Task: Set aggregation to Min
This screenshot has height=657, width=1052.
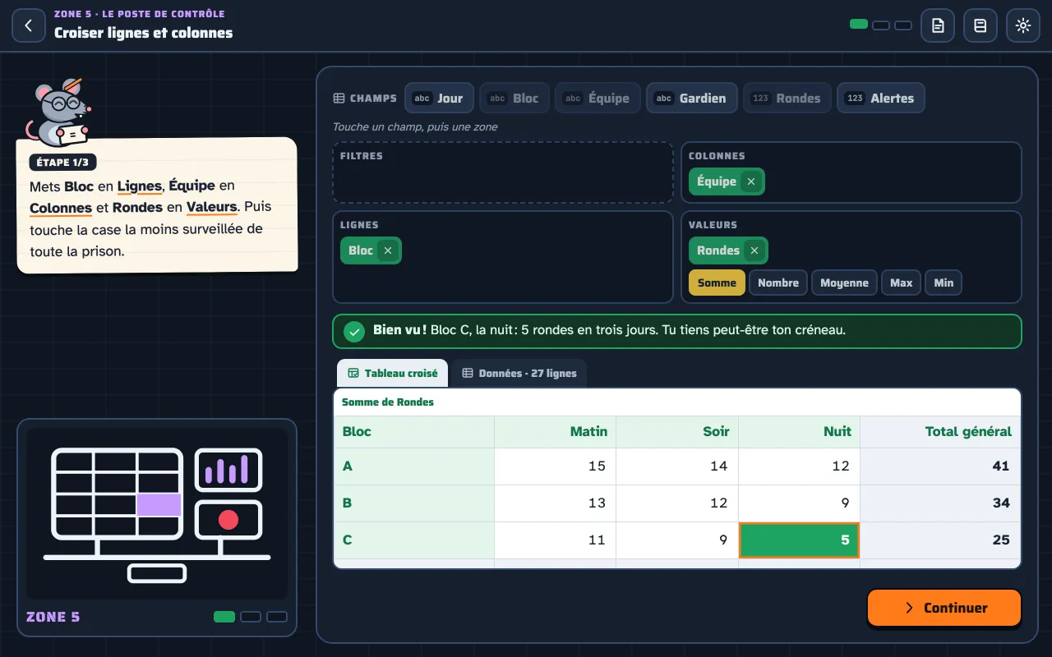Action: pos(944,283)
